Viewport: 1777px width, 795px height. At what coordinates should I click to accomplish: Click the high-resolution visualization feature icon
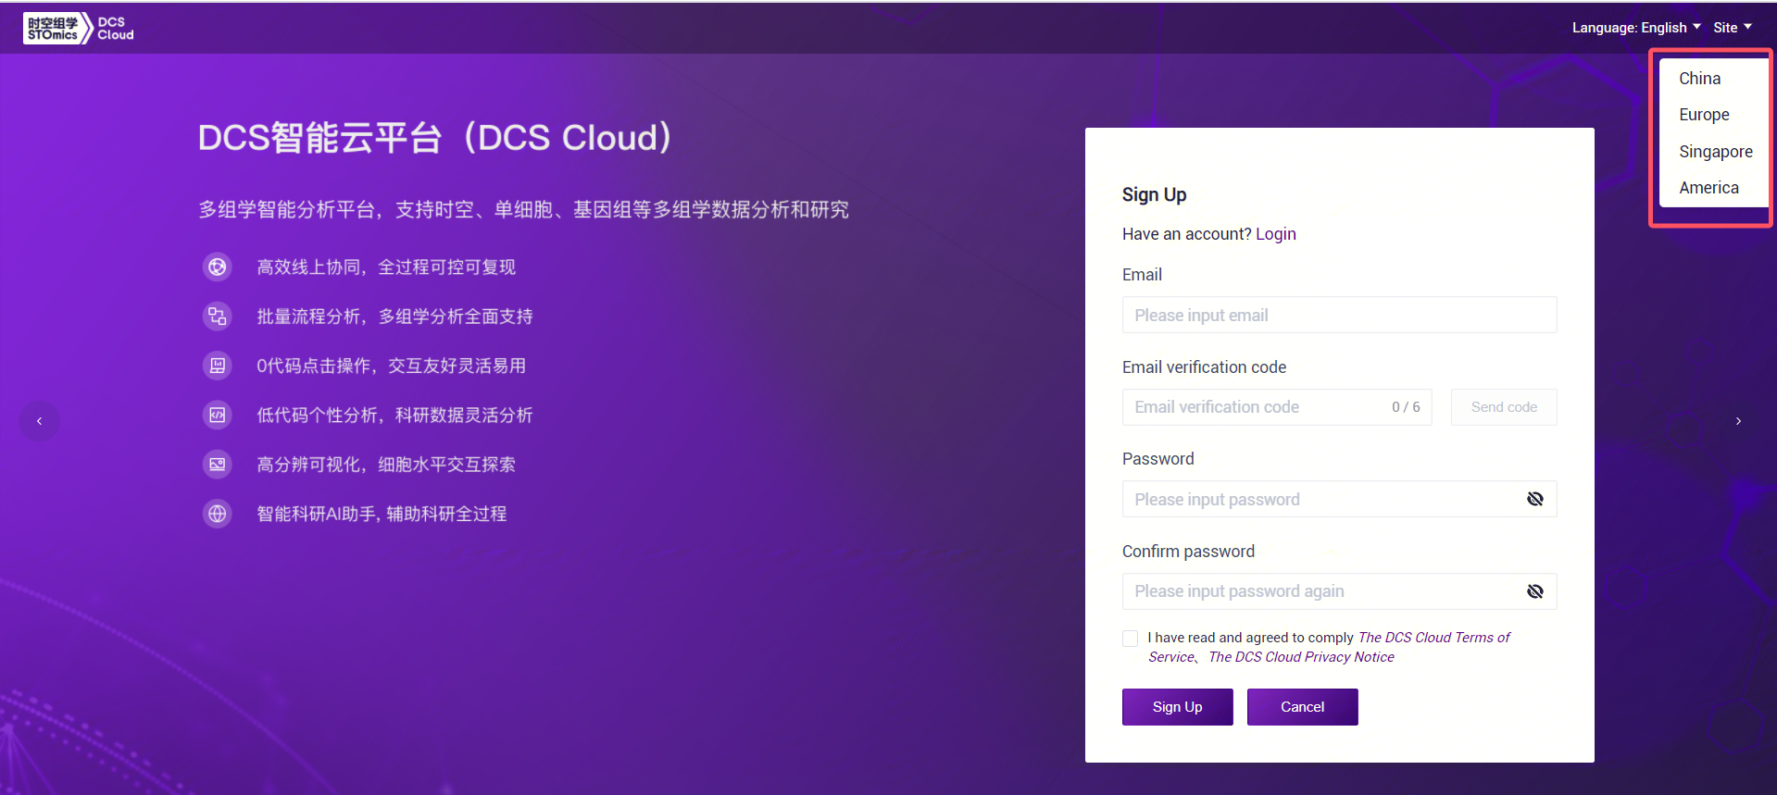click(218, 465)
